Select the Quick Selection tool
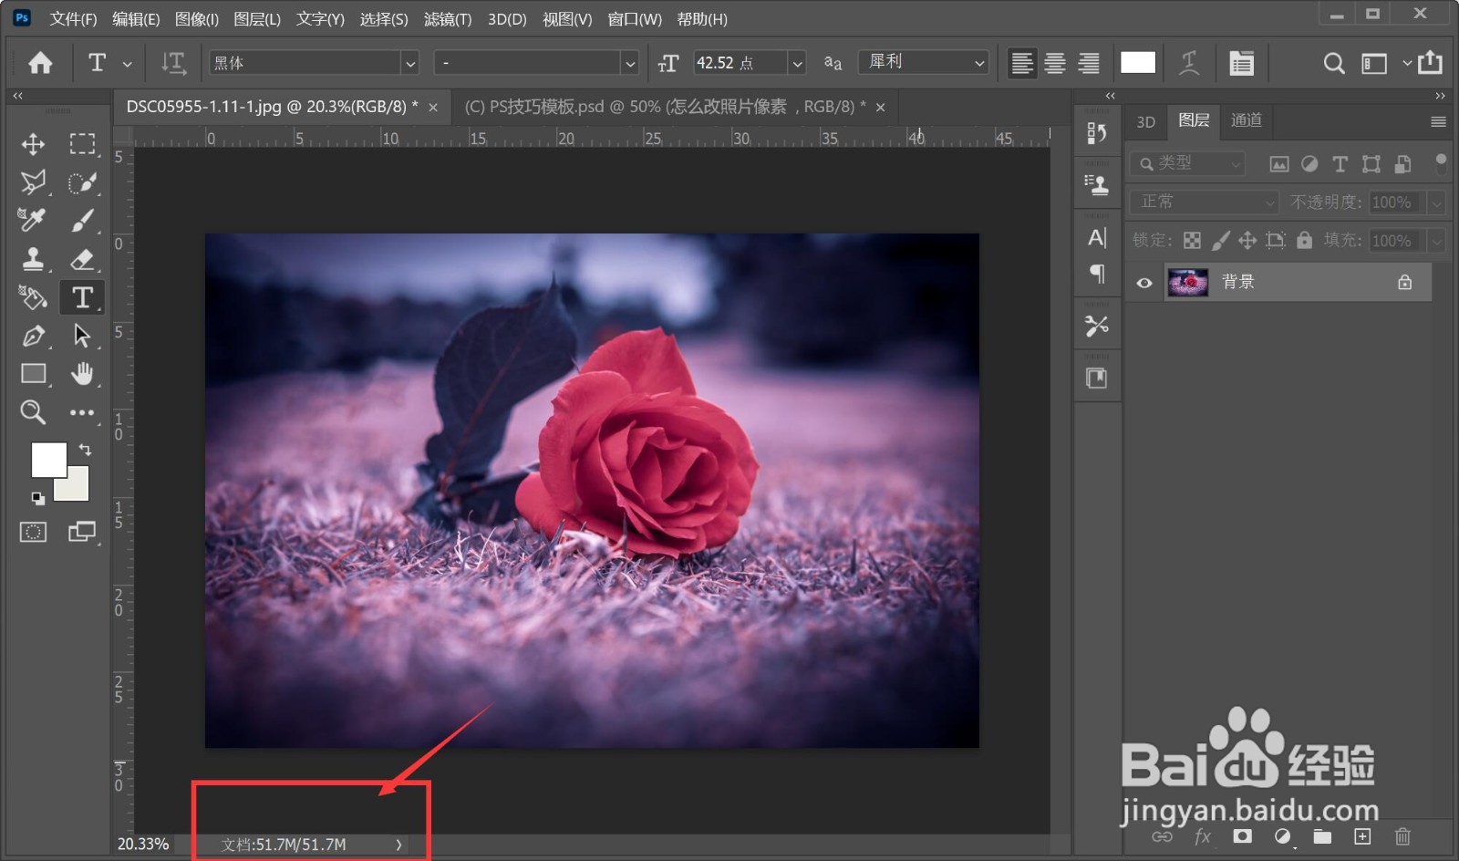Viewport: 1459px width, 861px height. [82, 182]
